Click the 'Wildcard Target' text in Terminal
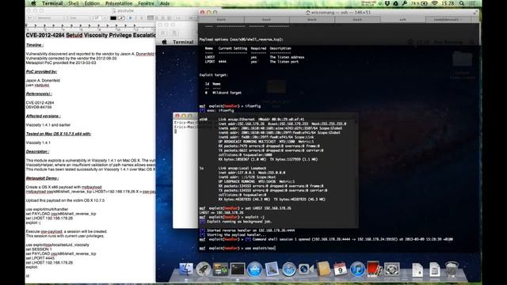This screenshot has height=285, width=507. coord(227,93)
